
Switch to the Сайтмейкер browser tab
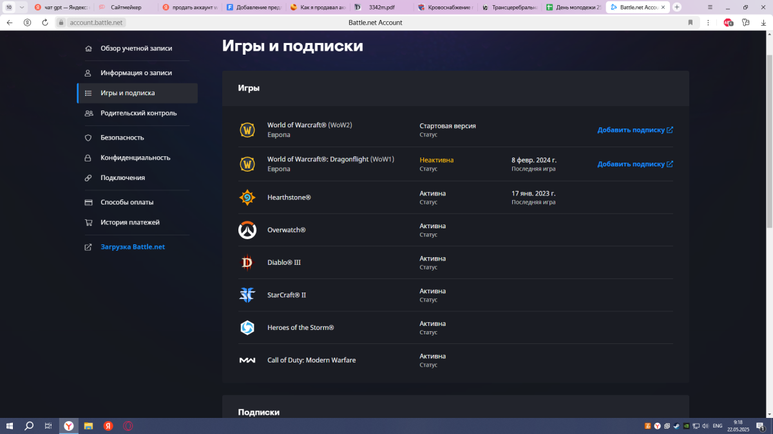pos(126,7)
